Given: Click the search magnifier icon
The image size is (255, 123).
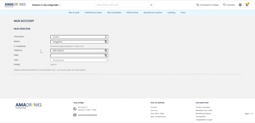Looking at the screenshot, I should tap(151, 5).
